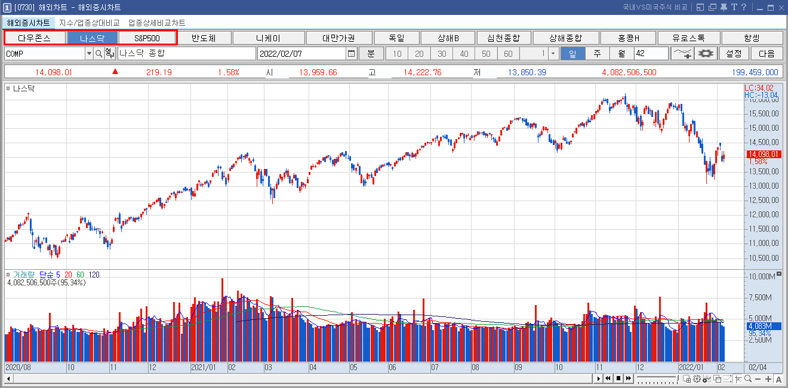Select the 항셍 index button
The width and height of the screenshot is (788, 388).
[x=752, y=38]
